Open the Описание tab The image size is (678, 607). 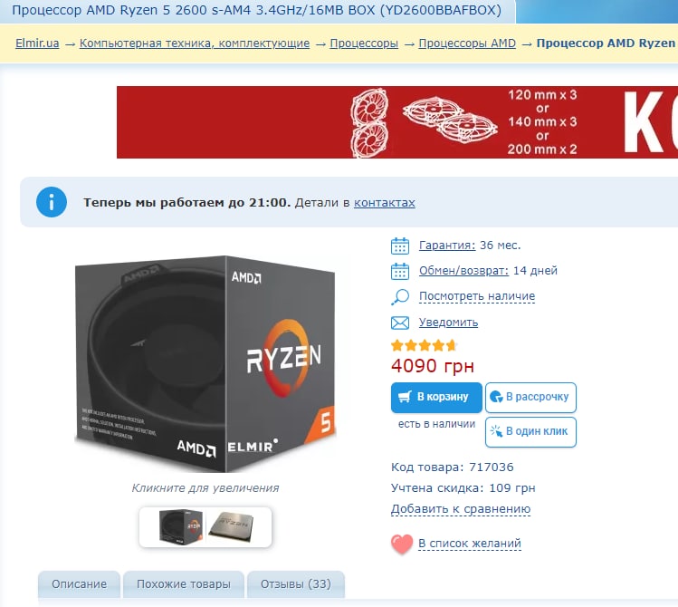[79, 584]
